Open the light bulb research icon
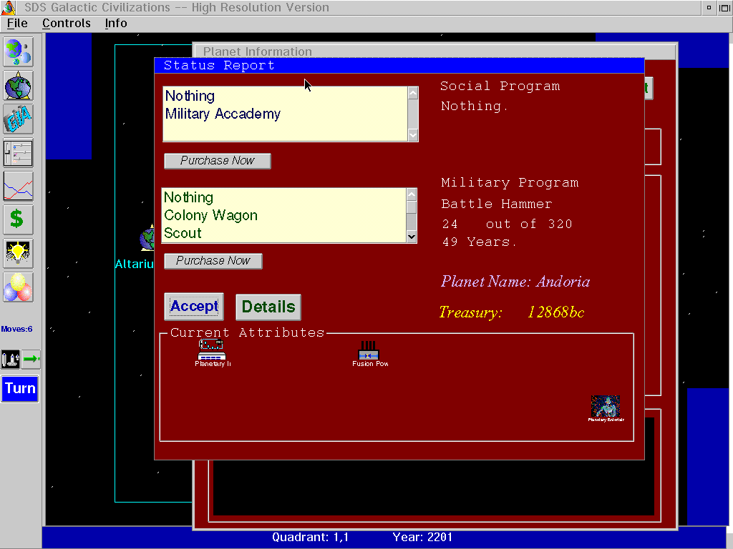The image size is (733, 549). pyautogui.click(x=18, y=254)
